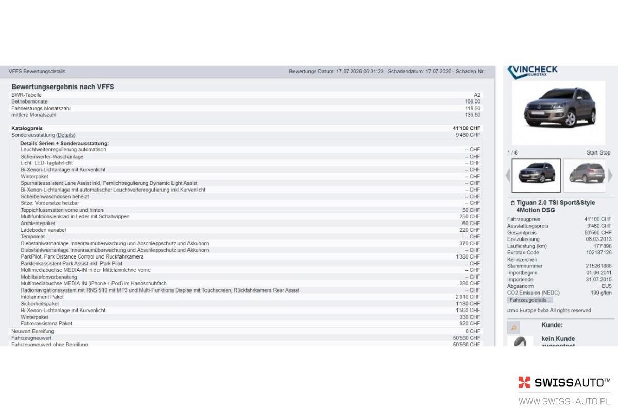
Task: Click the customer search magnifier icon
Action: coord(513,328)
